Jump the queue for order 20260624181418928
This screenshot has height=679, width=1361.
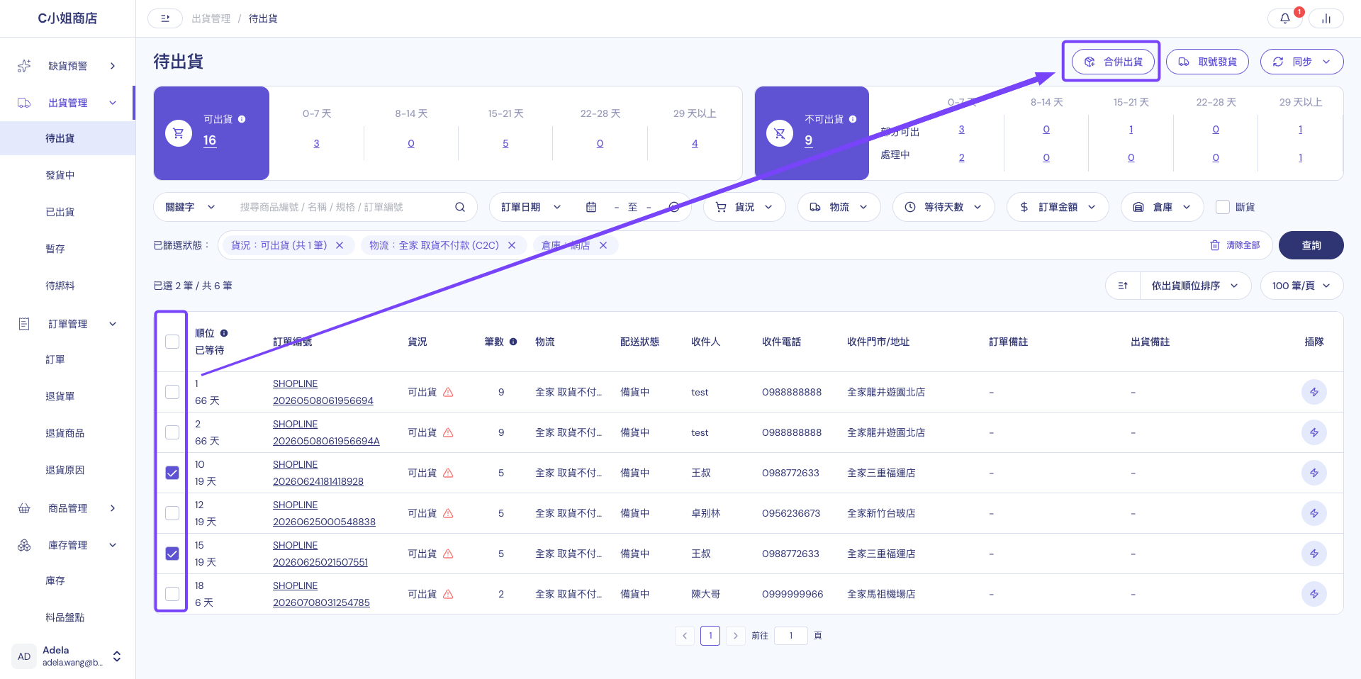[1314, 473]
